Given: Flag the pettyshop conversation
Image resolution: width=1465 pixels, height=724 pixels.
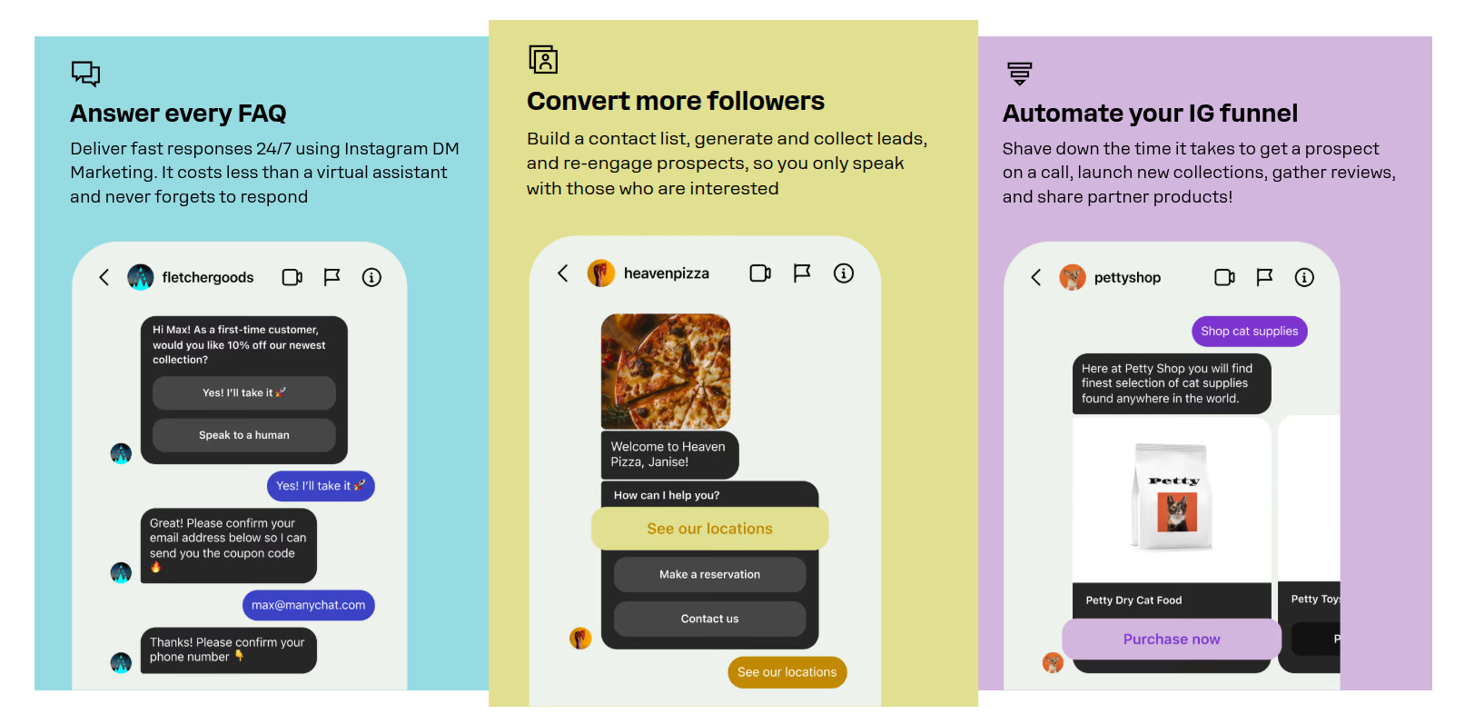Looking at the screenshot, I should click(1264, 277).
